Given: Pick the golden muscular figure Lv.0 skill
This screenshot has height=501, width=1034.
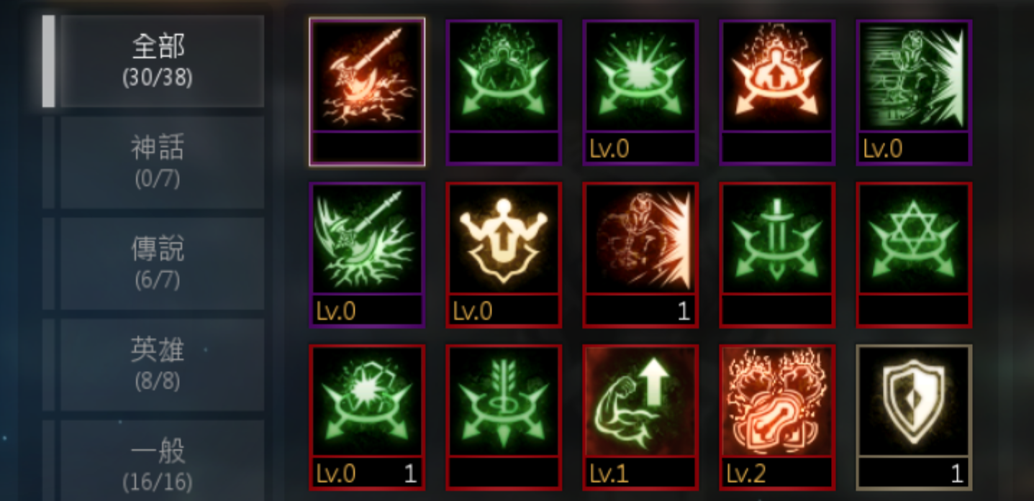Looking at the screenshot, I should pos(504,254).
